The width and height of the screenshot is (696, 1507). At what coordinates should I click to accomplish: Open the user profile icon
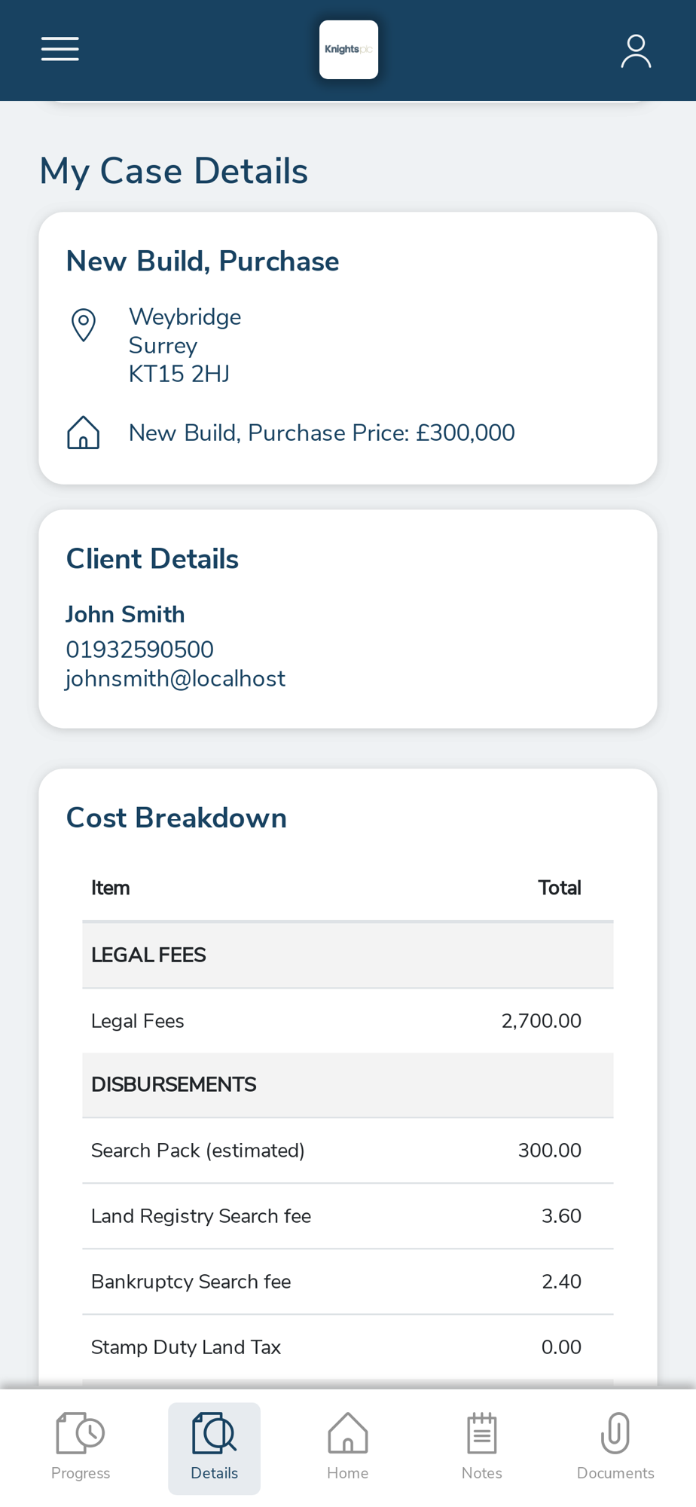pyautogui.click(x=636, y=50)
